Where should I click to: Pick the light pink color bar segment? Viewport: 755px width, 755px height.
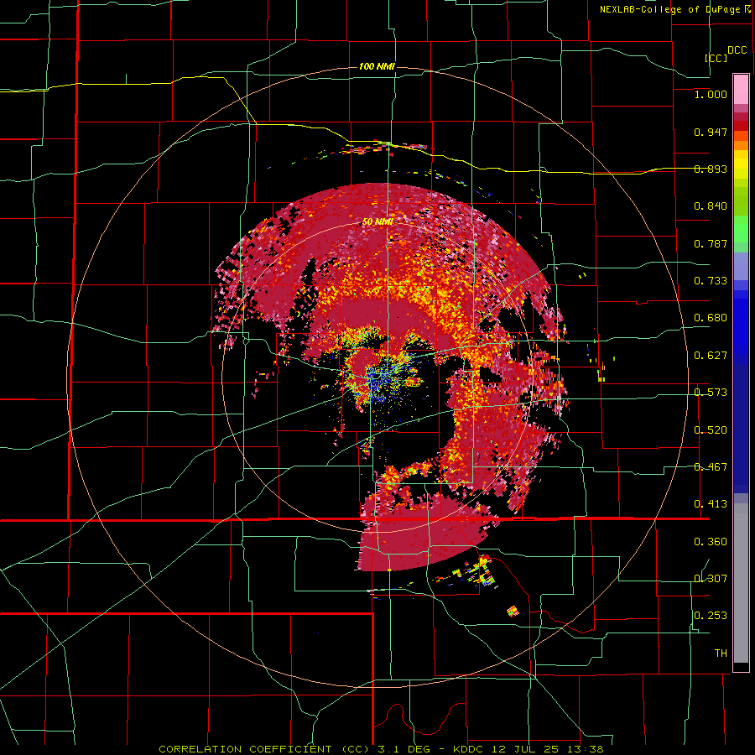741,90
